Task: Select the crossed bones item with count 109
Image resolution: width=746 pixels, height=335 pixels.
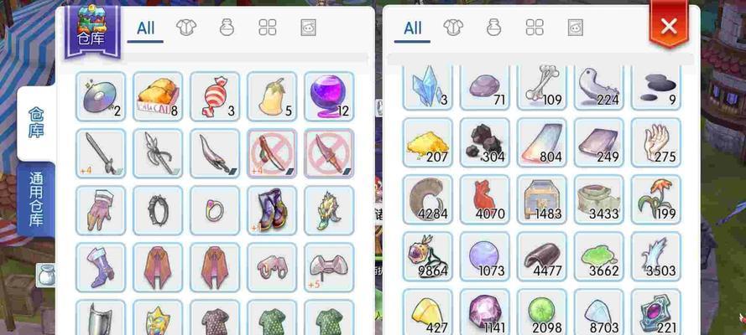Action: click(541, 88)
